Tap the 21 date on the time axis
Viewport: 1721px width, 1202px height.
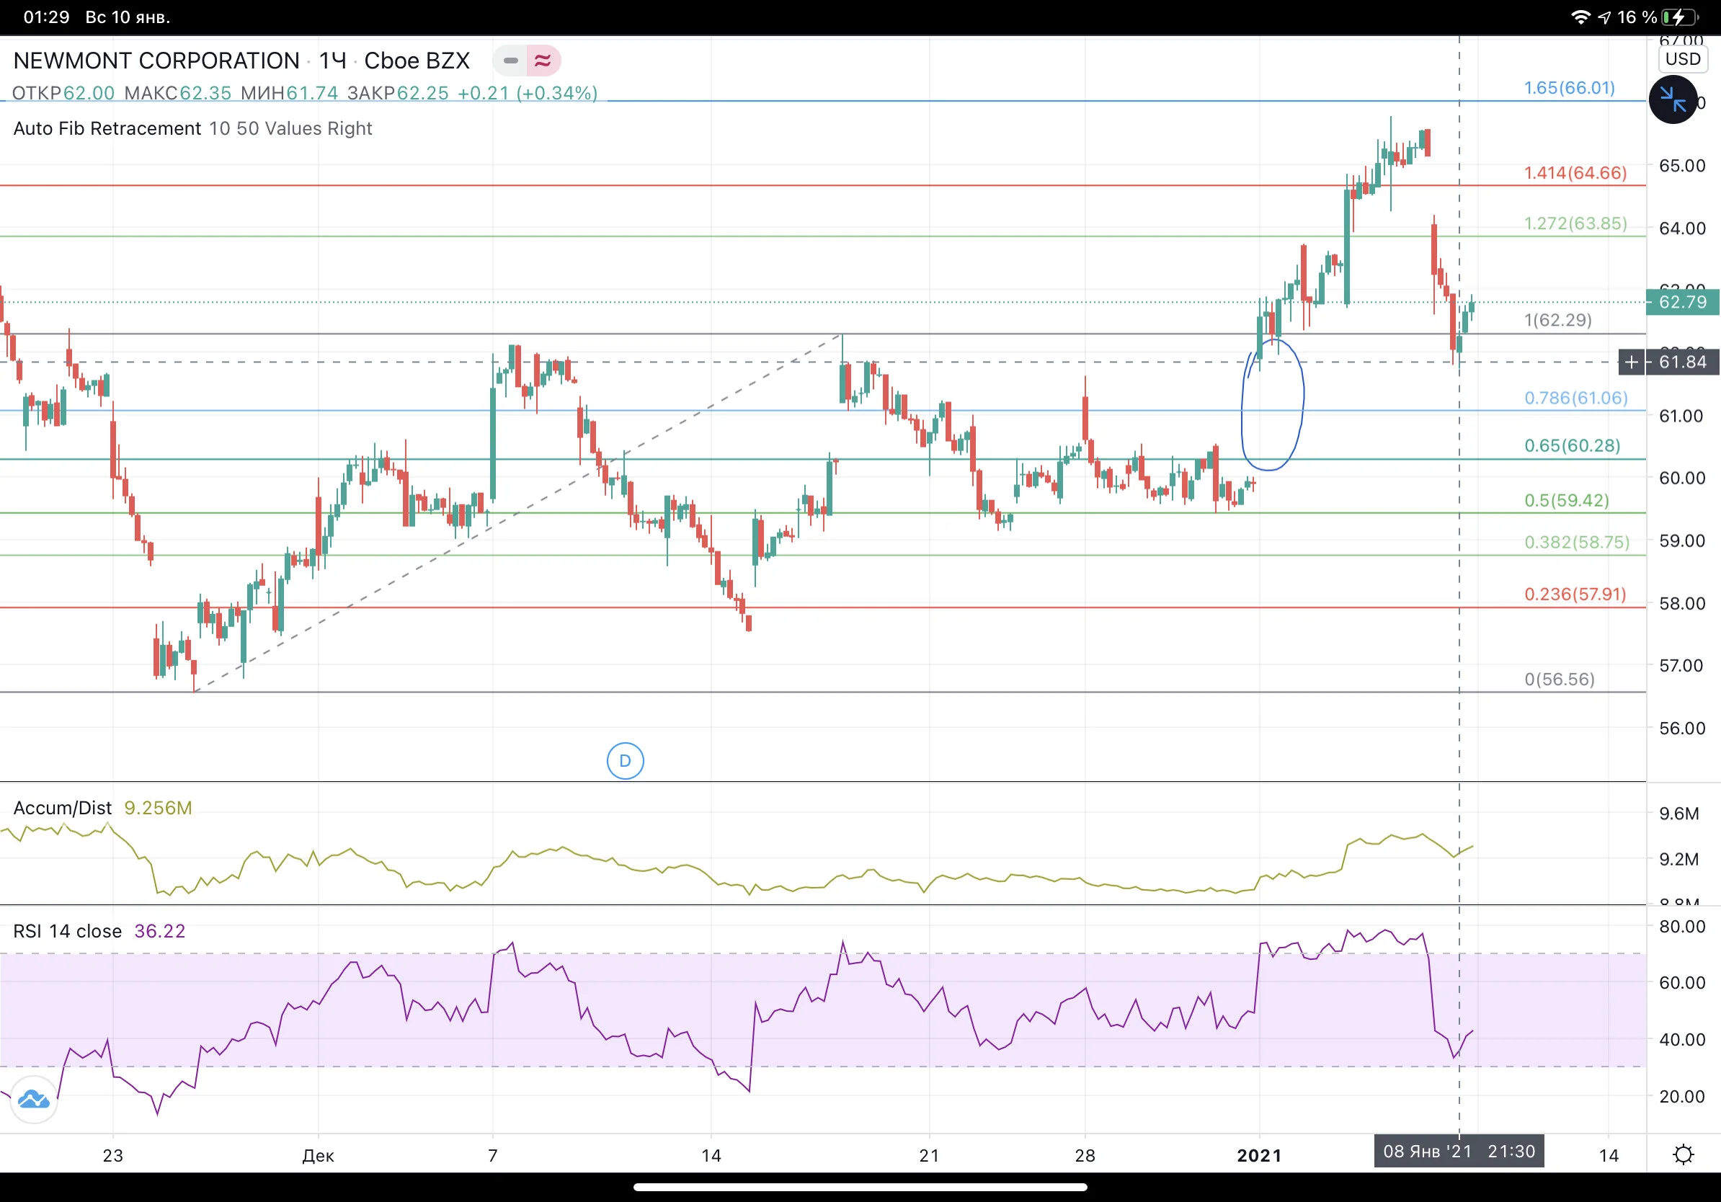click(929, 1156)
